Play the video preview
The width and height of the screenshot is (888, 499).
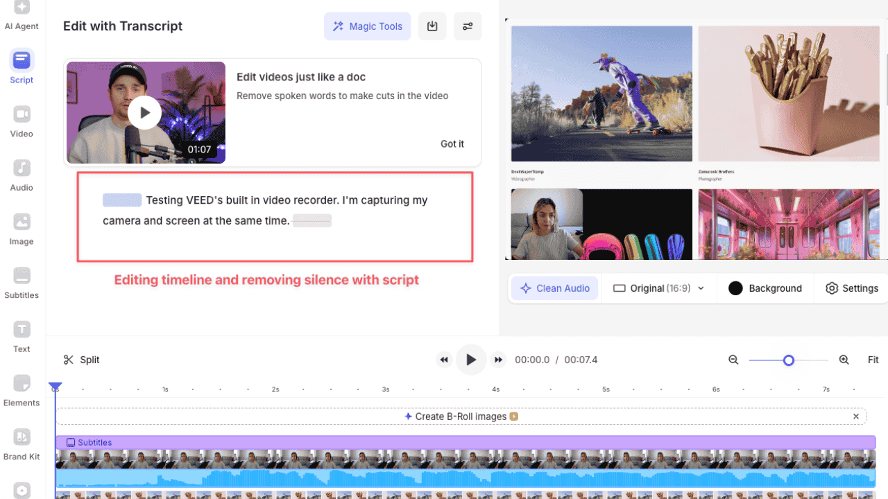[471, 360]
